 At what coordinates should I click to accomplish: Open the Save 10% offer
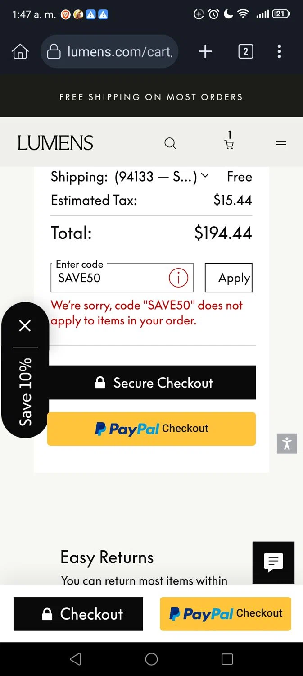25,392
